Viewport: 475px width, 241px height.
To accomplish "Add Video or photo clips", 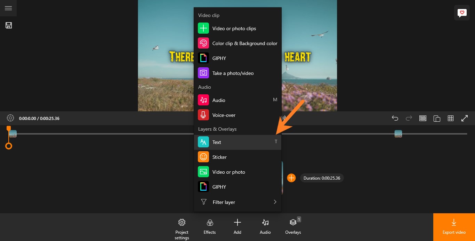I will click(237, 28).
